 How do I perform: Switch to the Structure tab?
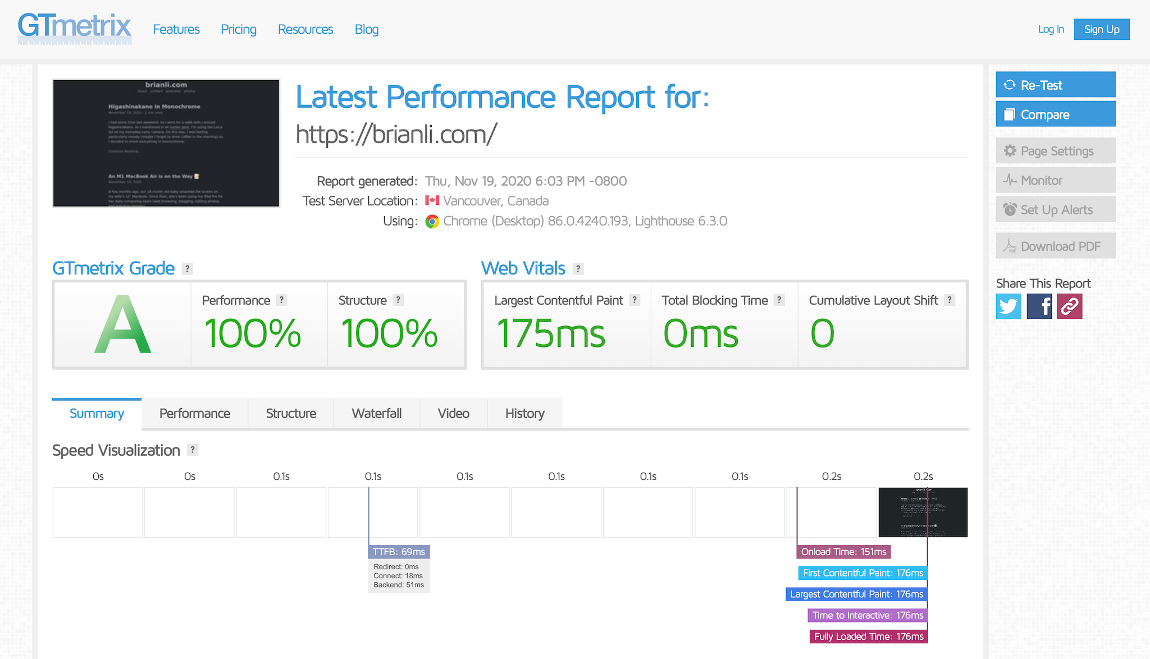(x=291, y=414)
